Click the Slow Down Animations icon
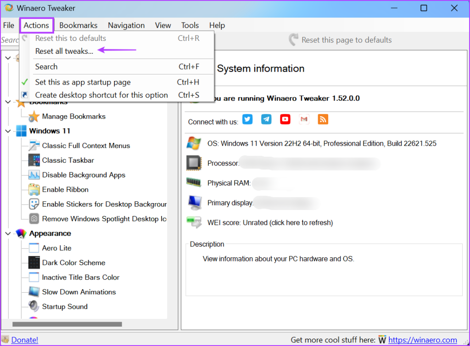 click(x=34, y=292)
